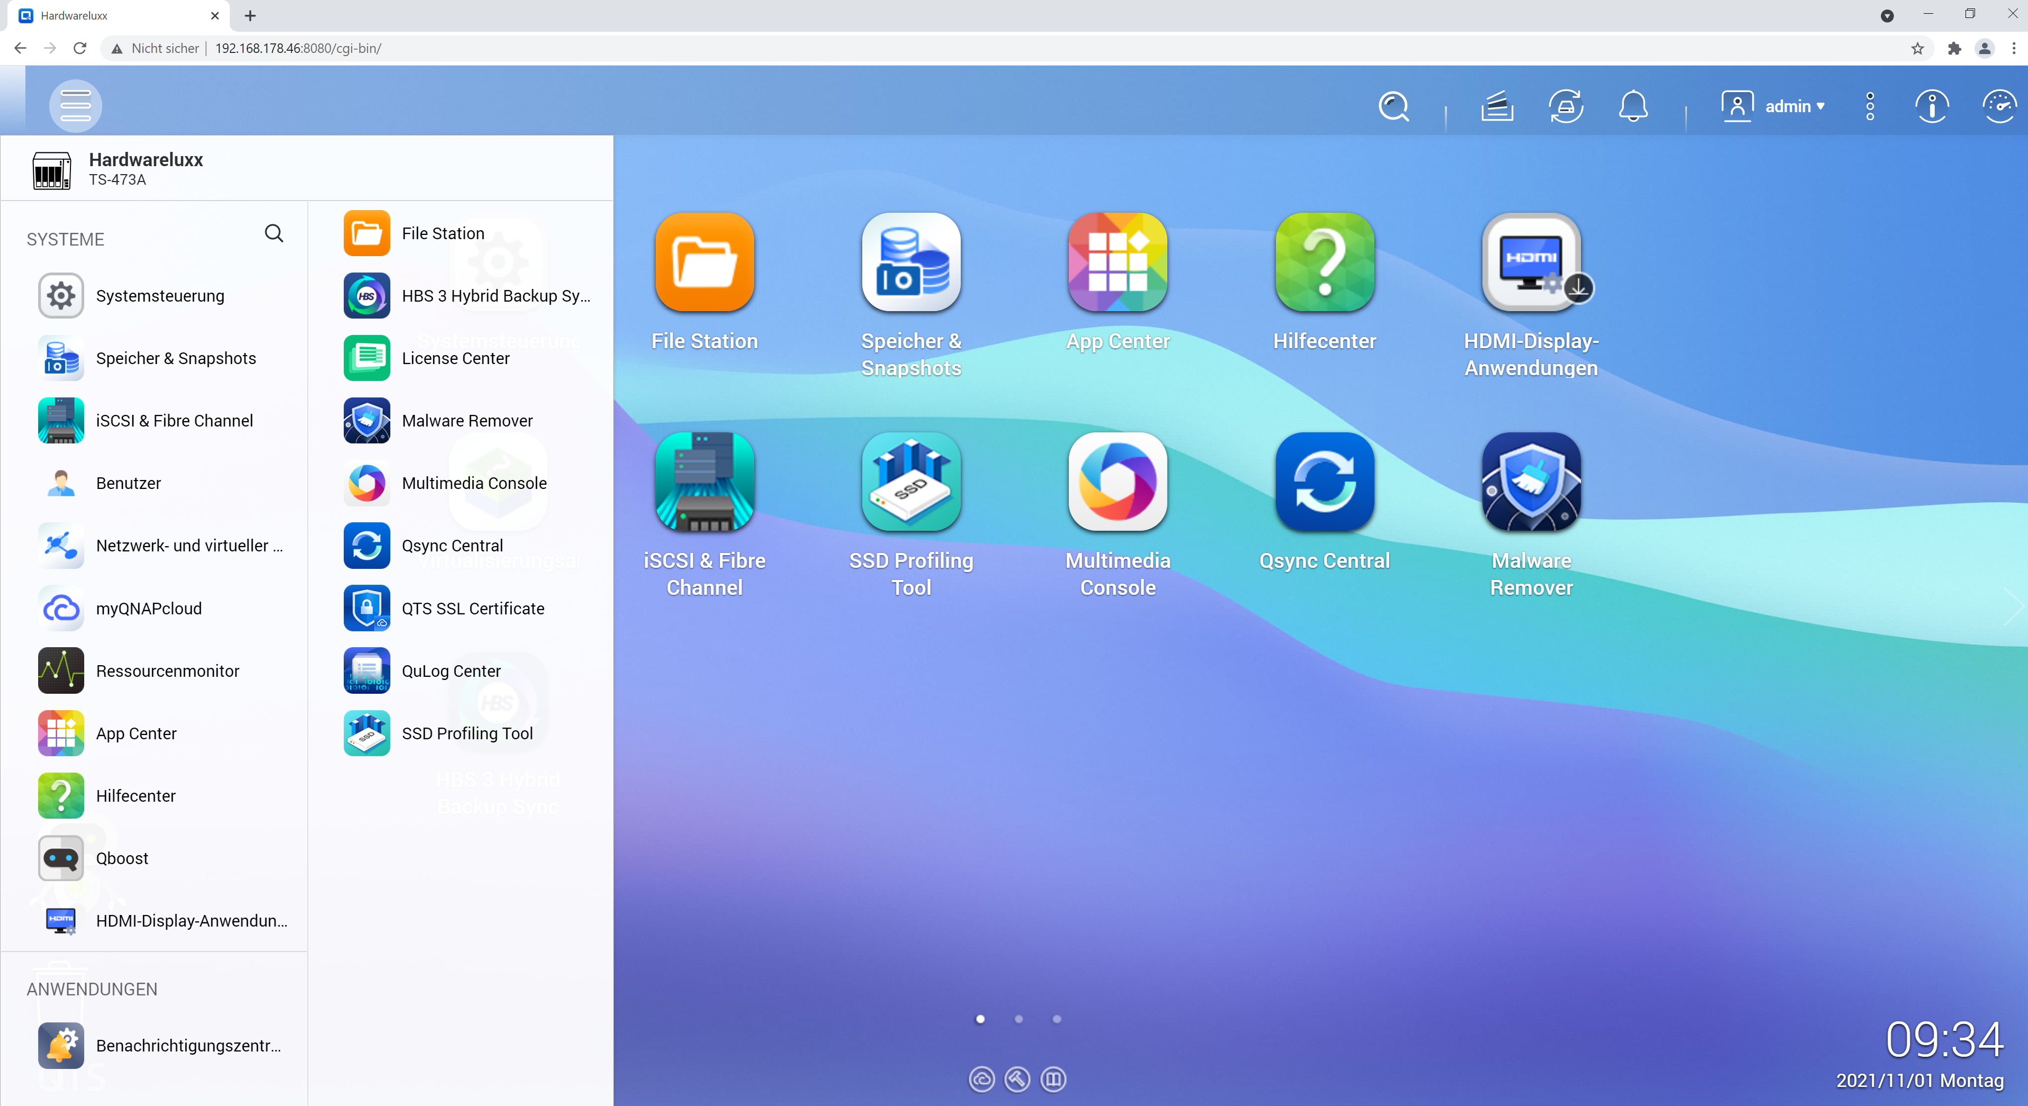The width and height of the screenshot is (2028, 1106).
Task: Open browser extensions puzzle icon
Action: click(x=1954, y=48)
